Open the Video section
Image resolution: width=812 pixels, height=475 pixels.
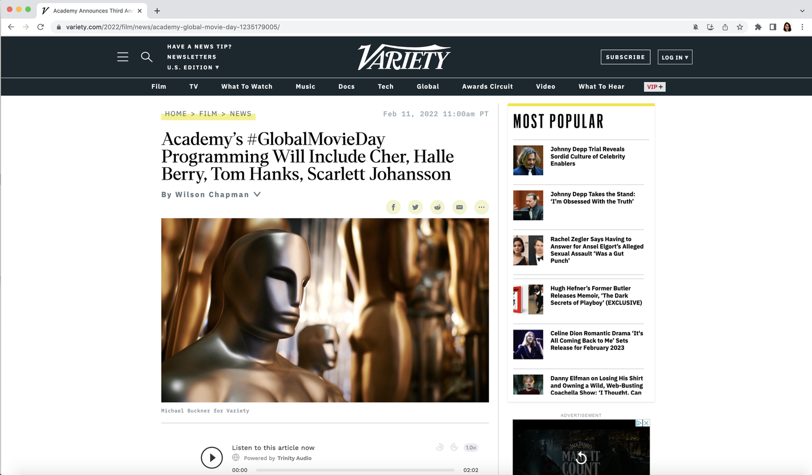tap(546, 87)
